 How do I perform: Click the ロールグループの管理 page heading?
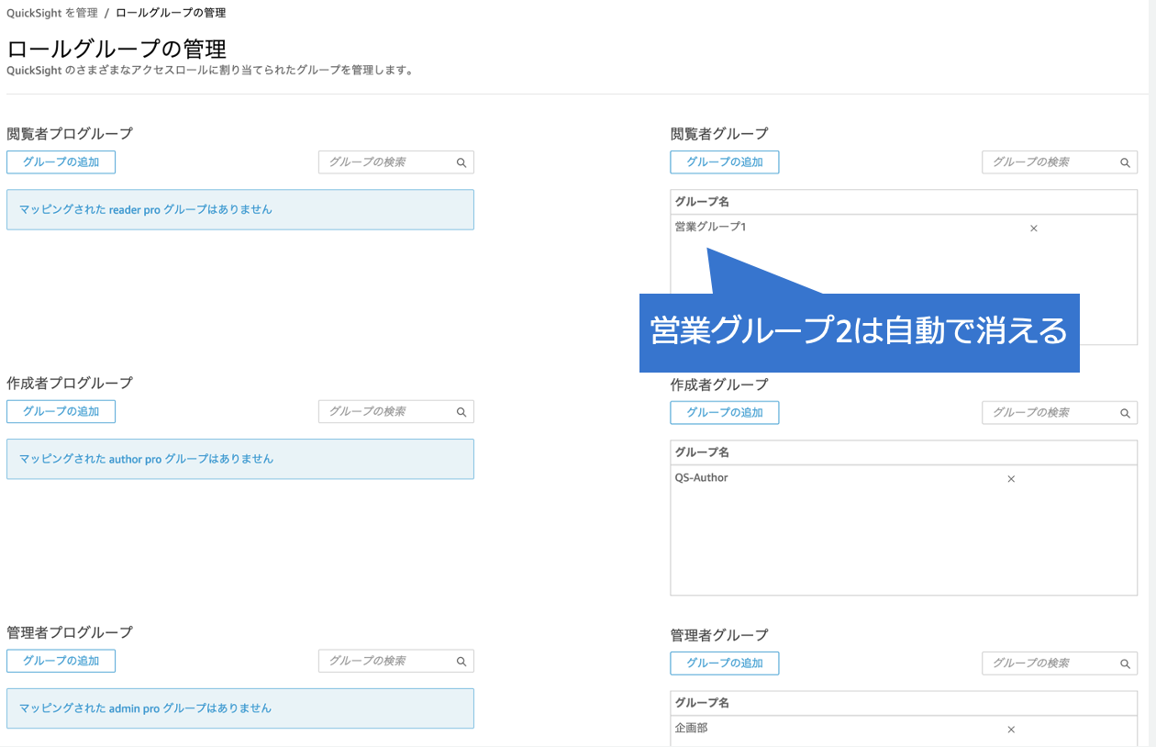pyautogui.click(x=117, y=49)
